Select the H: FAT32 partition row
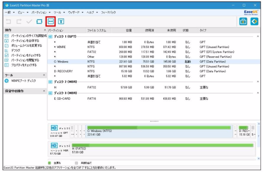Screen dimensions: 263x172 pos(154,87)
